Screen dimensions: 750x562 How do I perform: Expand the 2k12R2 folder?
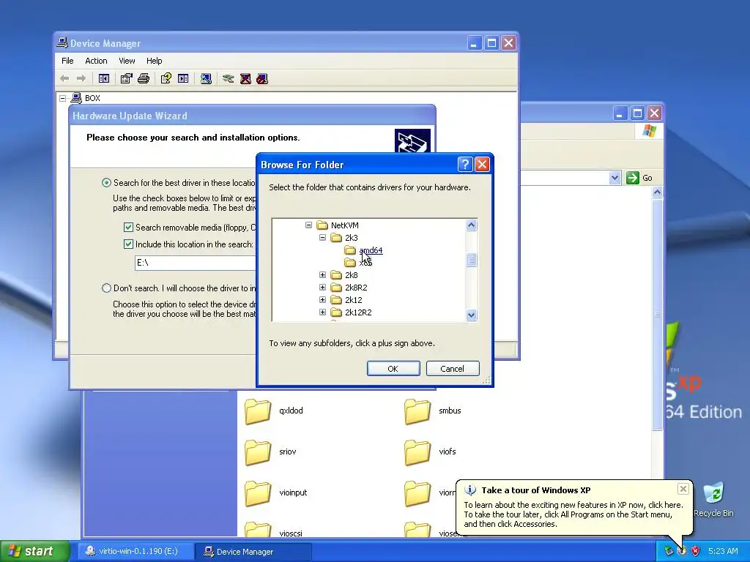click(322, 312)
